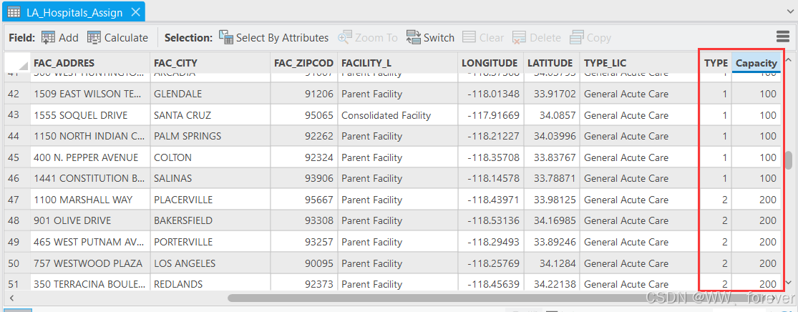Click the zip code 93906 cell
The image size is (798, 312).
click(304, 179)
